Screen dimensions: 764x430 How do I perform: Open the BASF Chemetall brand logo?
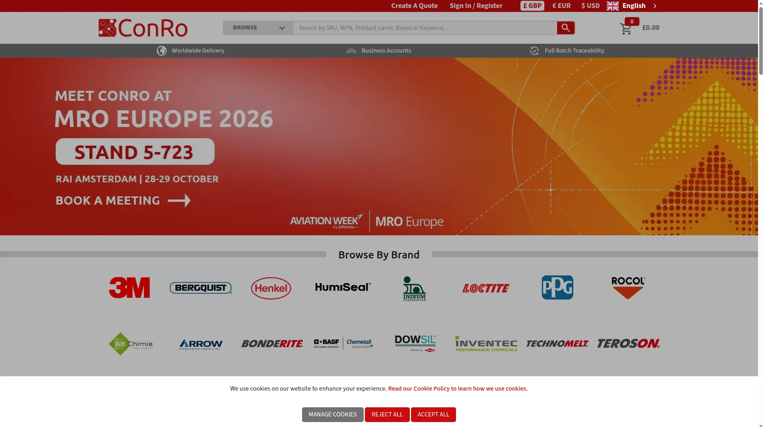click(x=343, y=344)
